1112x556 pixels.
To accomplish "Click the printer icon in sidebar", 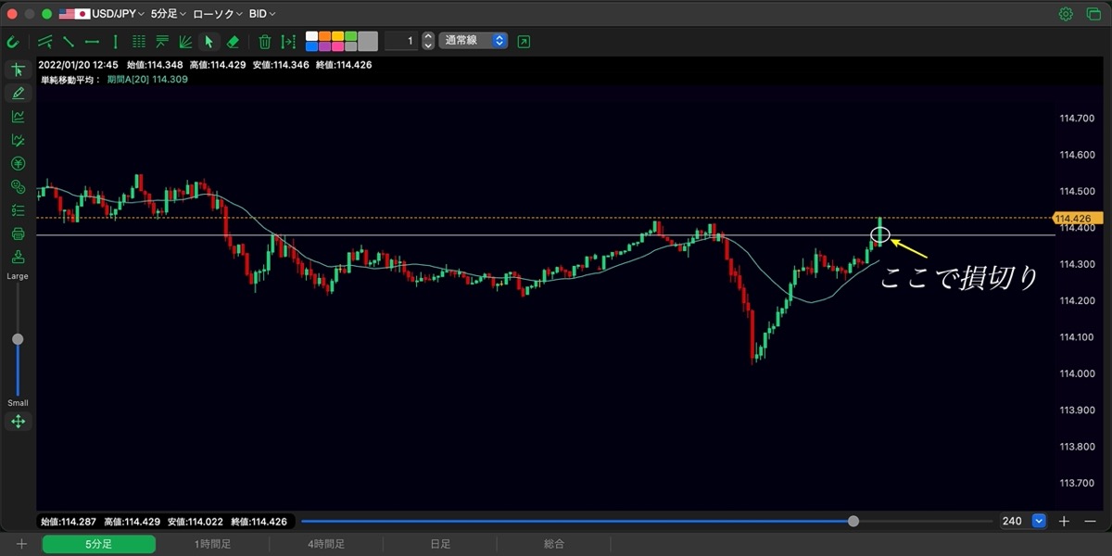I will [18, 234].
